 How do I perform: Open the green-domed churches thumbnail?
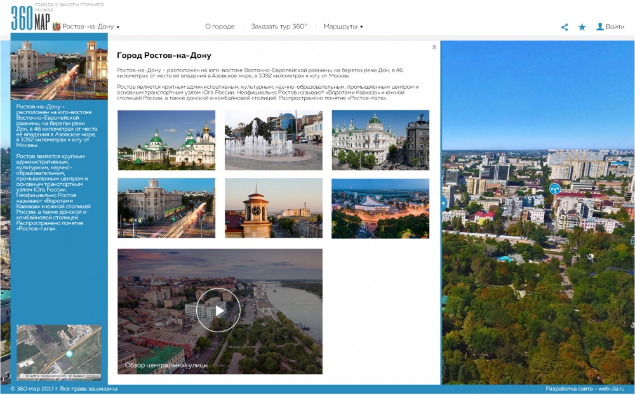click(x=166, y=140)
